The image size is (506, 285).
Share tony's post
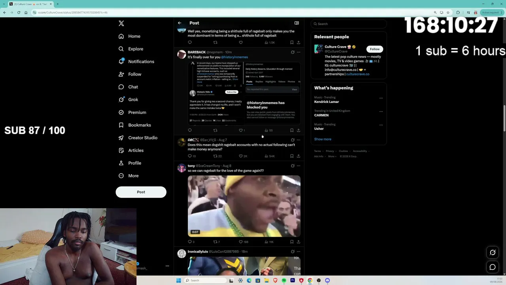click(298, 242)
